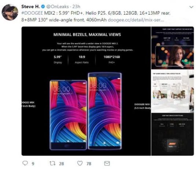Click the reply count 9

click(33, 164)
